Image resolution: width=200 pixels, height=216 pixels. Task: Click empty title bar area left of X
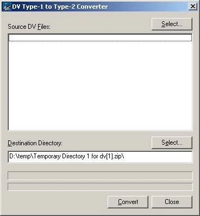[x=148, y=7]
